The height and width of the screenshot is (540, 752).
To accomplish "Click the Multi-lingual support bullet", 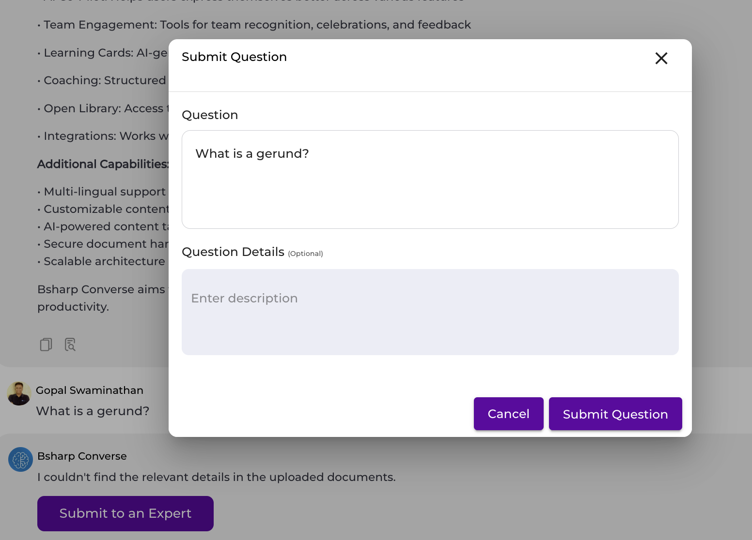I will point(103,192).
